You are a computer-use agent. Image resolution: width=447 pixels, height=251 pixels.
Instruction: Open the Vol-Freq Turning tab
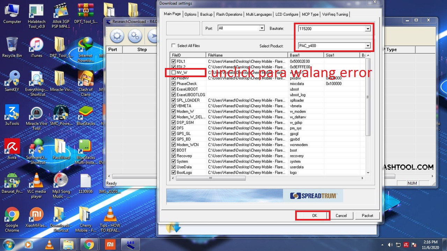click(x=335, y=14)
